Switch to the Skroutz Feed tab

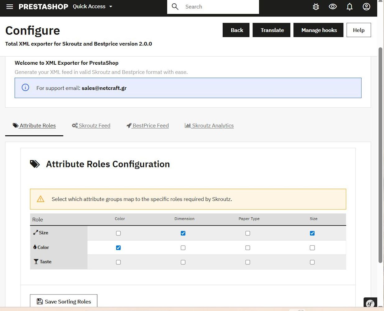click(x=91, y=126)
